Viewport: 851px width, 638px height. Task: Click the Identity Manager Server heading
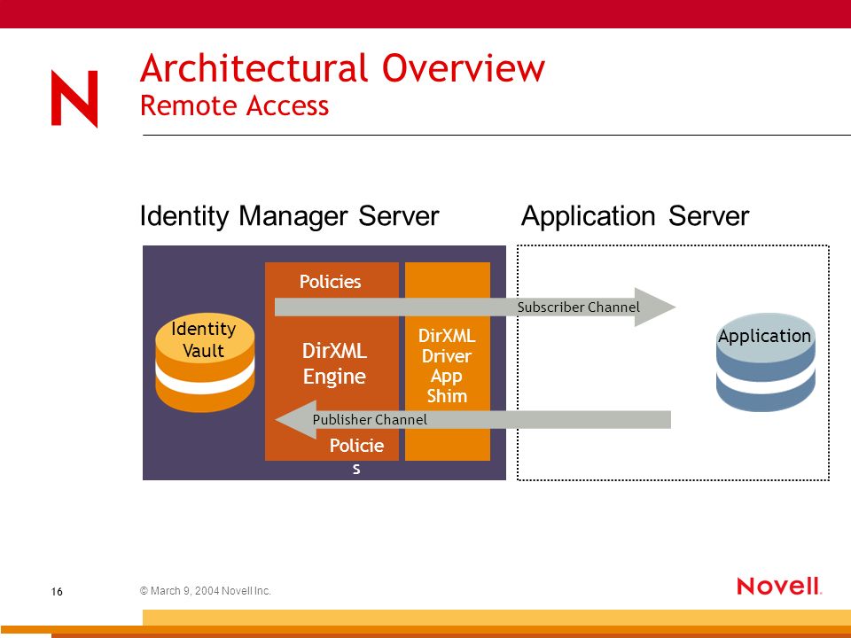pyautogui.click(x=289, y=216)
